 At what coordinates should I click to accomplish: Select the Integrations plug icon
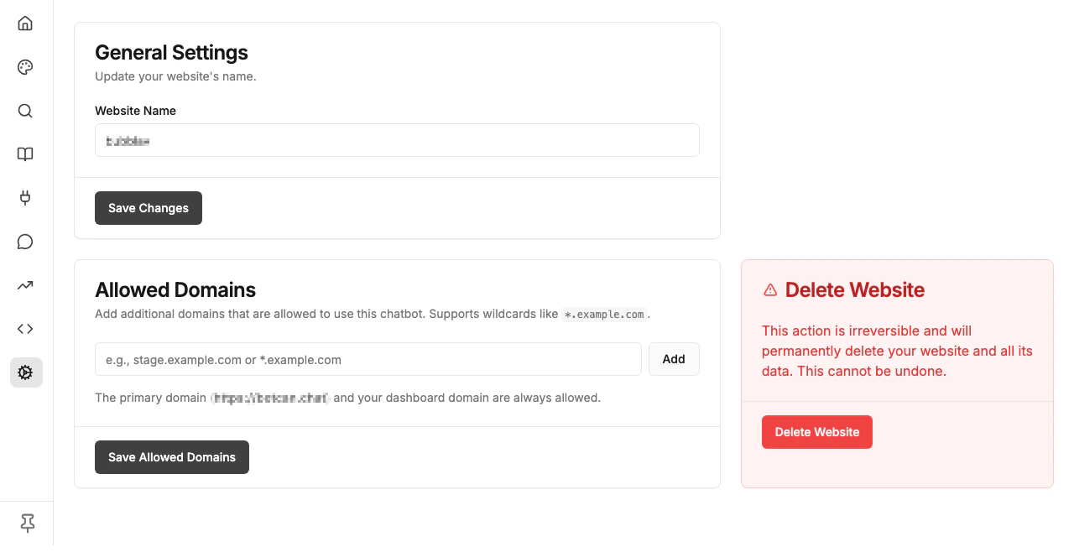click(x=24, y=198)
